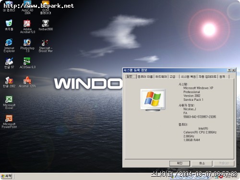Click the user name 'Nicolas.J'
Screen dimensions: 240x180
(x=190, y=109)
